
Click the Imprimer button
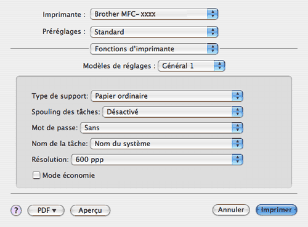click(x=277, y=210)
